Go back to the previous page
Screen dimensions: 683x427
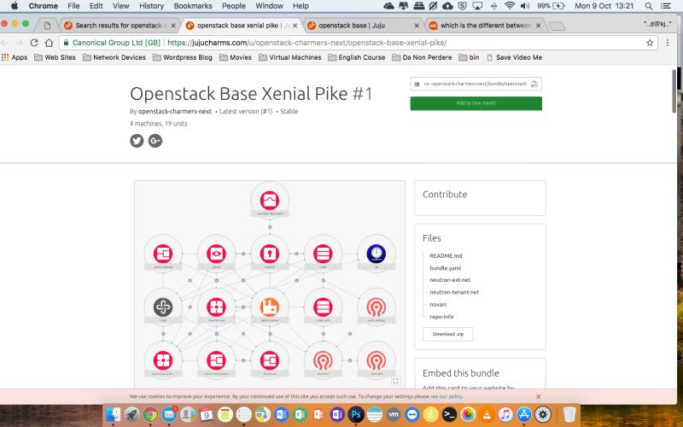(5, 43)
